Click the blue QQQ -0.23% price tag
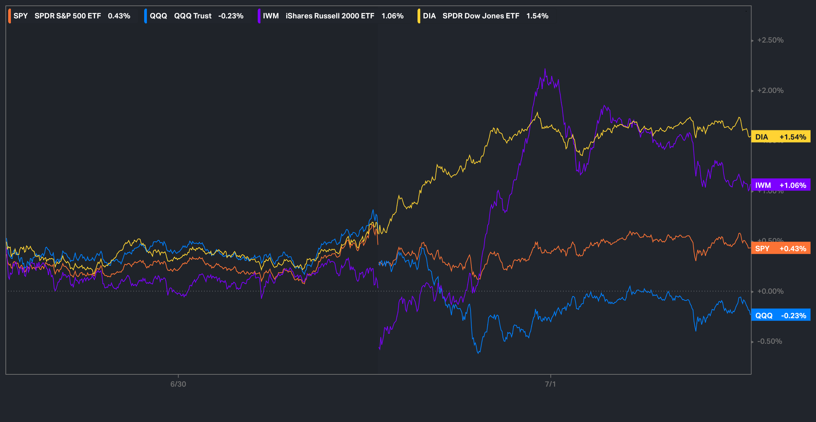Viewport: 816px width, 422px height. point(781,315)
